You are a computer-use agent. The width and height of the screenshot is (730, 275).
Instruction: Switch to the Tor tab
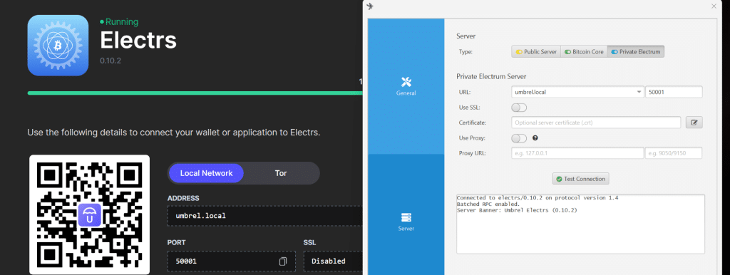click(281, 173)
